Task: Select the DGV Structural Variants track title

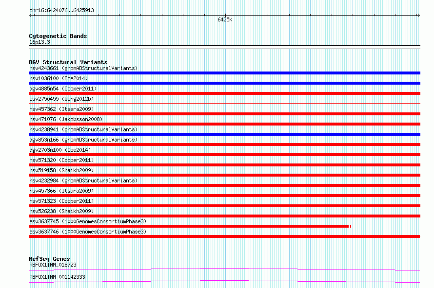Action: [68, 62]
